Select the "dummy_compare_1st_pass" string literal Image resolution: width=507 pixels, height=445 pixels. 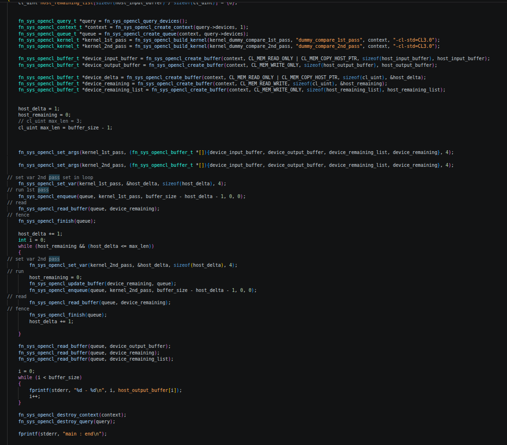pyautogui.click(x=329, y=40)
